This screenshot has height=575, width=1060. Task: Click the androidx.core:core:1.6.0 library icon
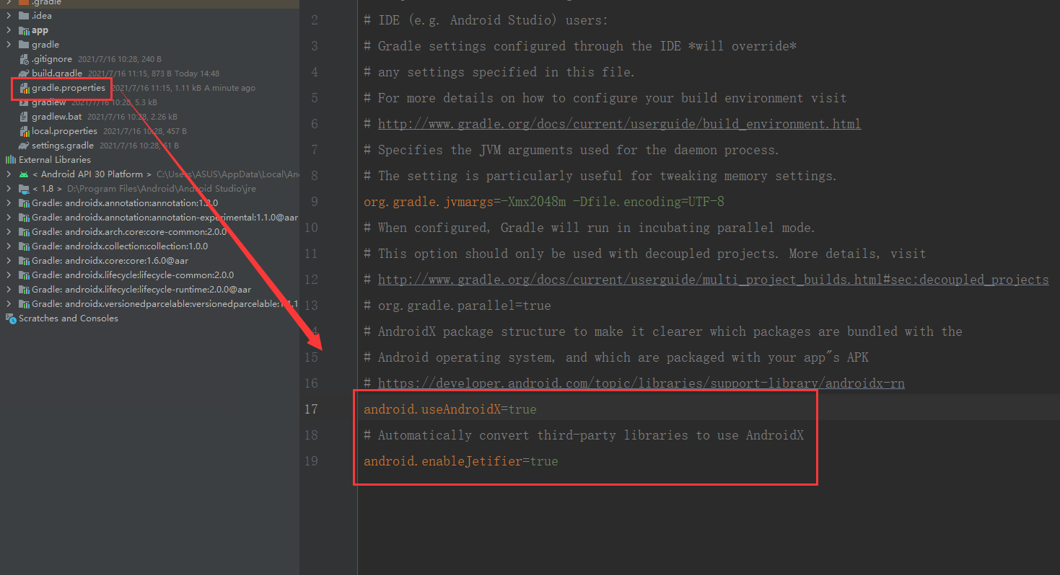pos(24,260)
